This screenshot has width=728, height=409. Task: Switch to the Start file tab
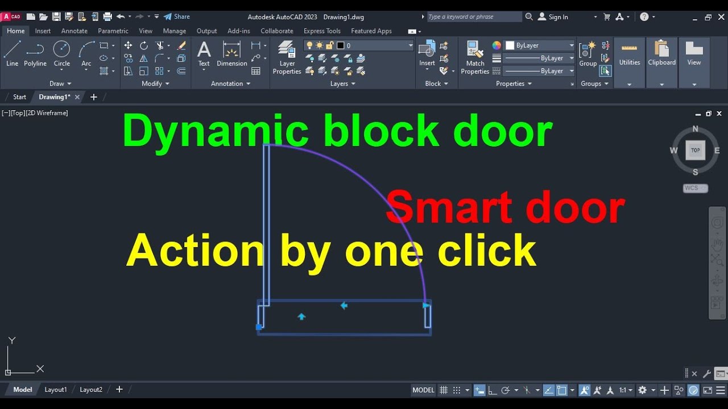(x=19, y=97)
